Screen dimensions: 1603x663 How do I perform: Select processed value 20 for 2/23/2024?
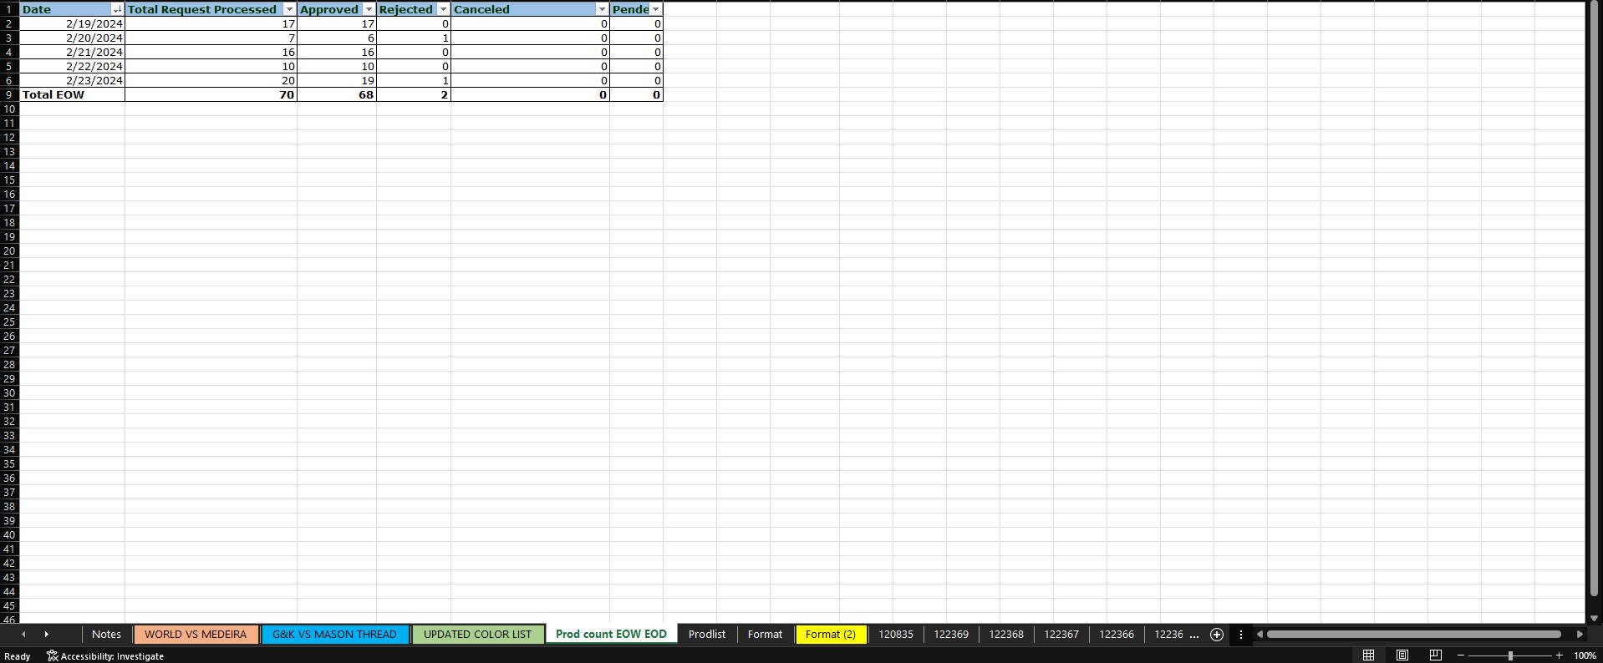click(x=211, y=80)
